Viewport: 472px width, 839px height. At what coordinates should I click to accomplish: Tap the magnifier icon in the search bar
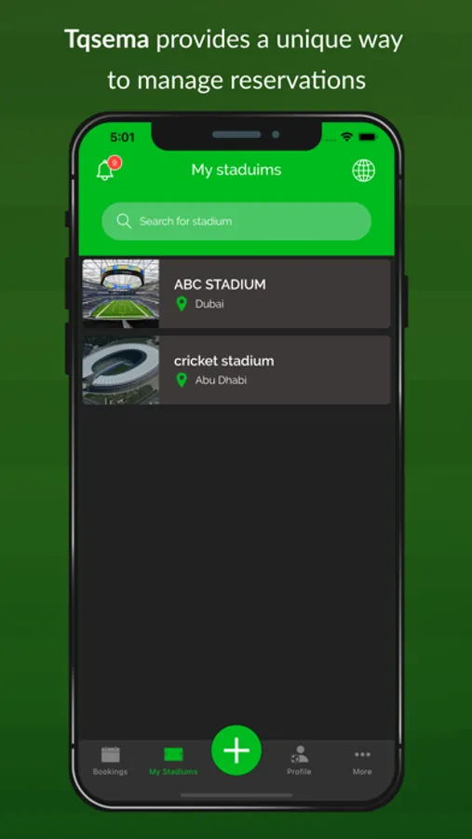[x=124, y=221]
